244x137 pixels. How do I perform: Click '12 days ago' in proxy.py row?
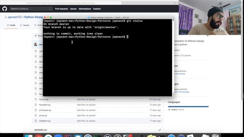[155, 116]
